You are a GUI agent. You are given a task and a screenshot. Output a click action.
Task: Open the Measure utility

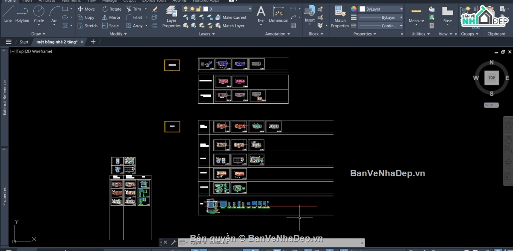coord(416,14)
